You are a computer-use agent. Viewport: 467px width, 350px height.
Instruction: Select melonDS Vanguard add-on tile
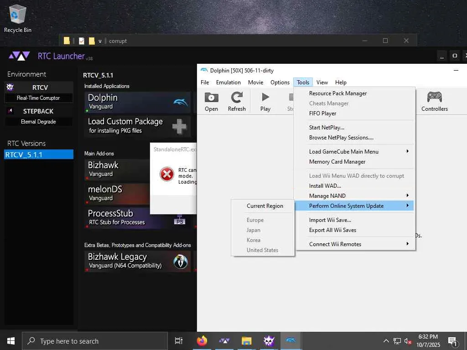118,194
